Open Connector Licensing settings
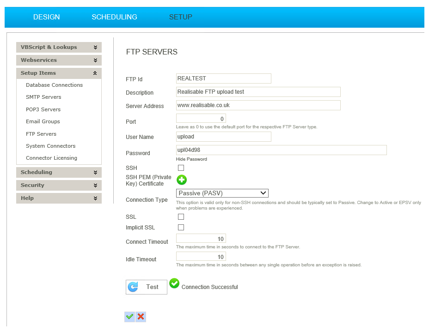The height and width of the screenshot is (331, 429). (51, 157)
